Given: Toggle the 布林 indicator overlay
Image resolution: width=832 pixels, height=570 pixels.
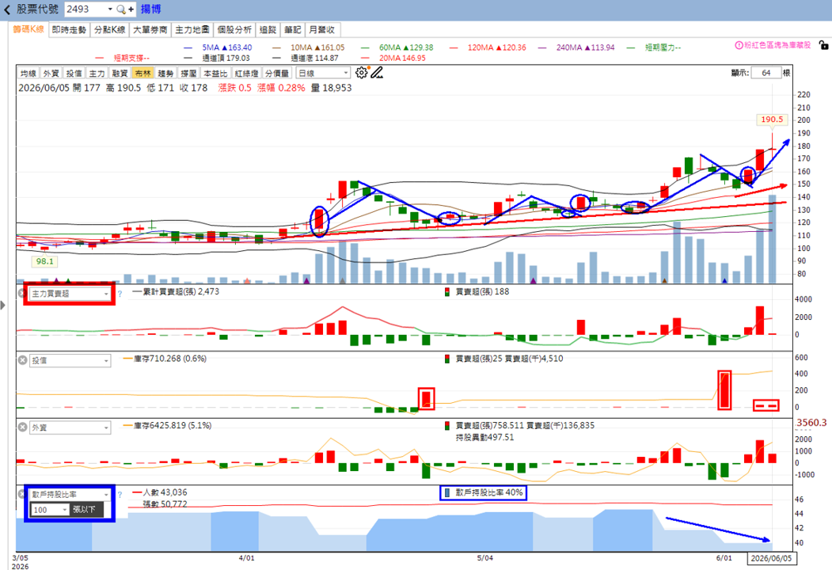Looking at the screenshot, I should click(x=142, y=74).
